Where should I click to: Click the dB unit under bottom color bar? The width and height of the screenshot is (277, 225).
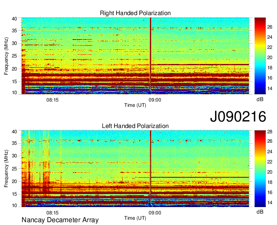260,212
